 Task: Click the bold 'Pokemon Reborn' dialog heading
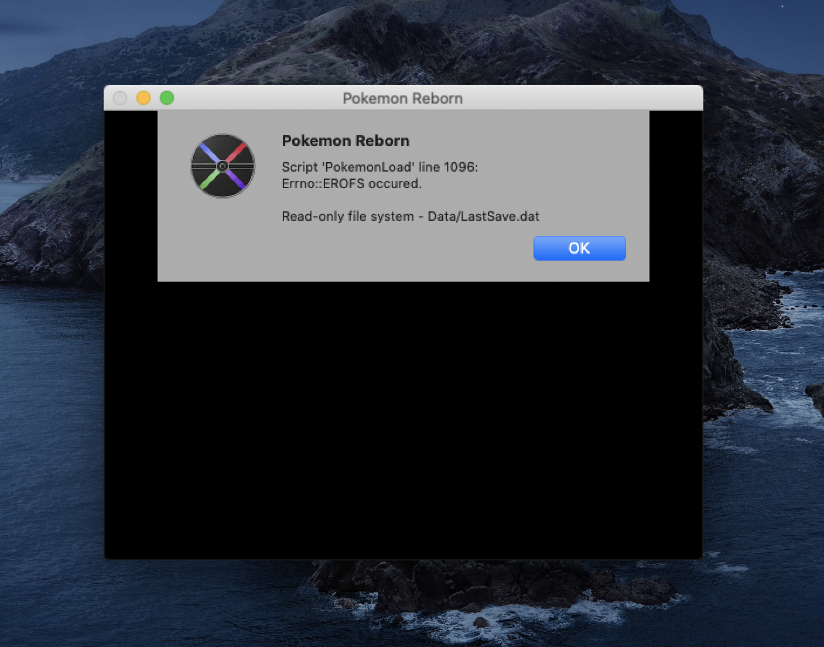pyautogui.click(x=346, y=141)
